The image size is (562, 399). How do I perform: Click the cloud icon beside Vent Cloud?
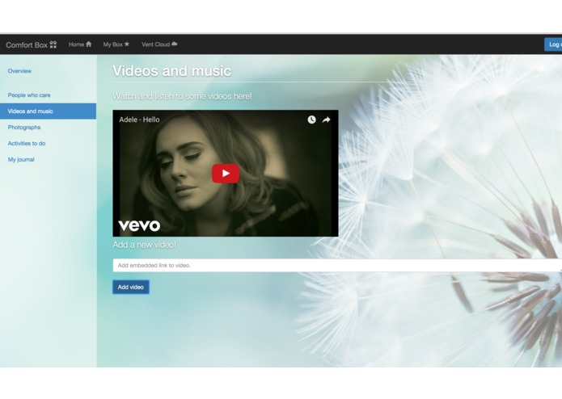tap(175, 44)
